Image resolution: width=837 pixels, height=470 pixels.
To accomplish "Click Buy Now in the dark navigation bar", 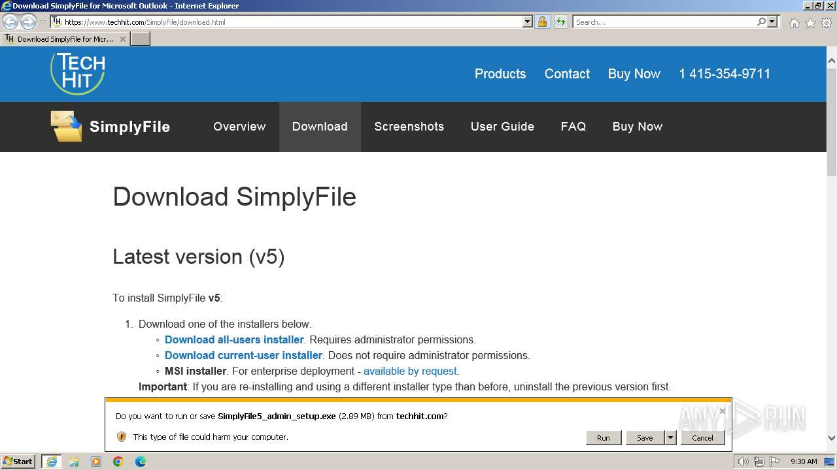I will [637, 127].
